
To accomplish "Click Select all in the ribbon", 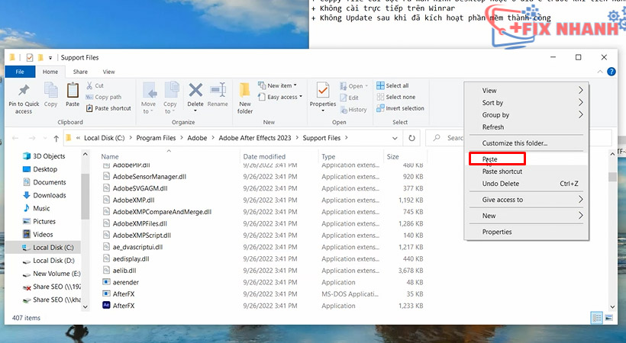I will pyautogui.click(x=393, y=85).
